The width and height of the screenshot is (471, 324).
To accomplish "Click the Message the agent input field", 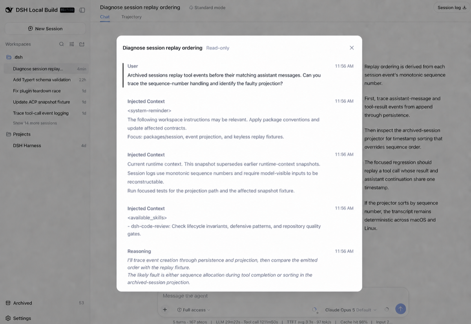I will (283, 296).
